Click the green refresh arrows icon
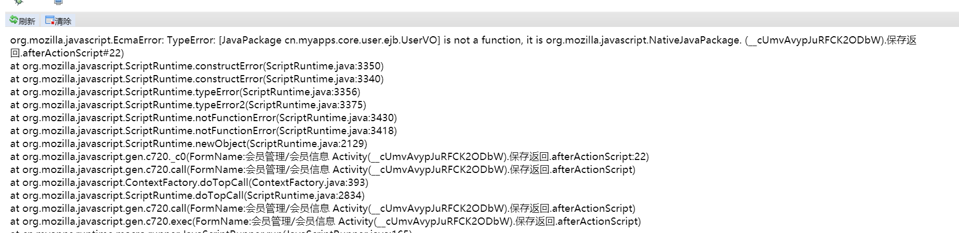The image size is (959, 233). [13, 20]
